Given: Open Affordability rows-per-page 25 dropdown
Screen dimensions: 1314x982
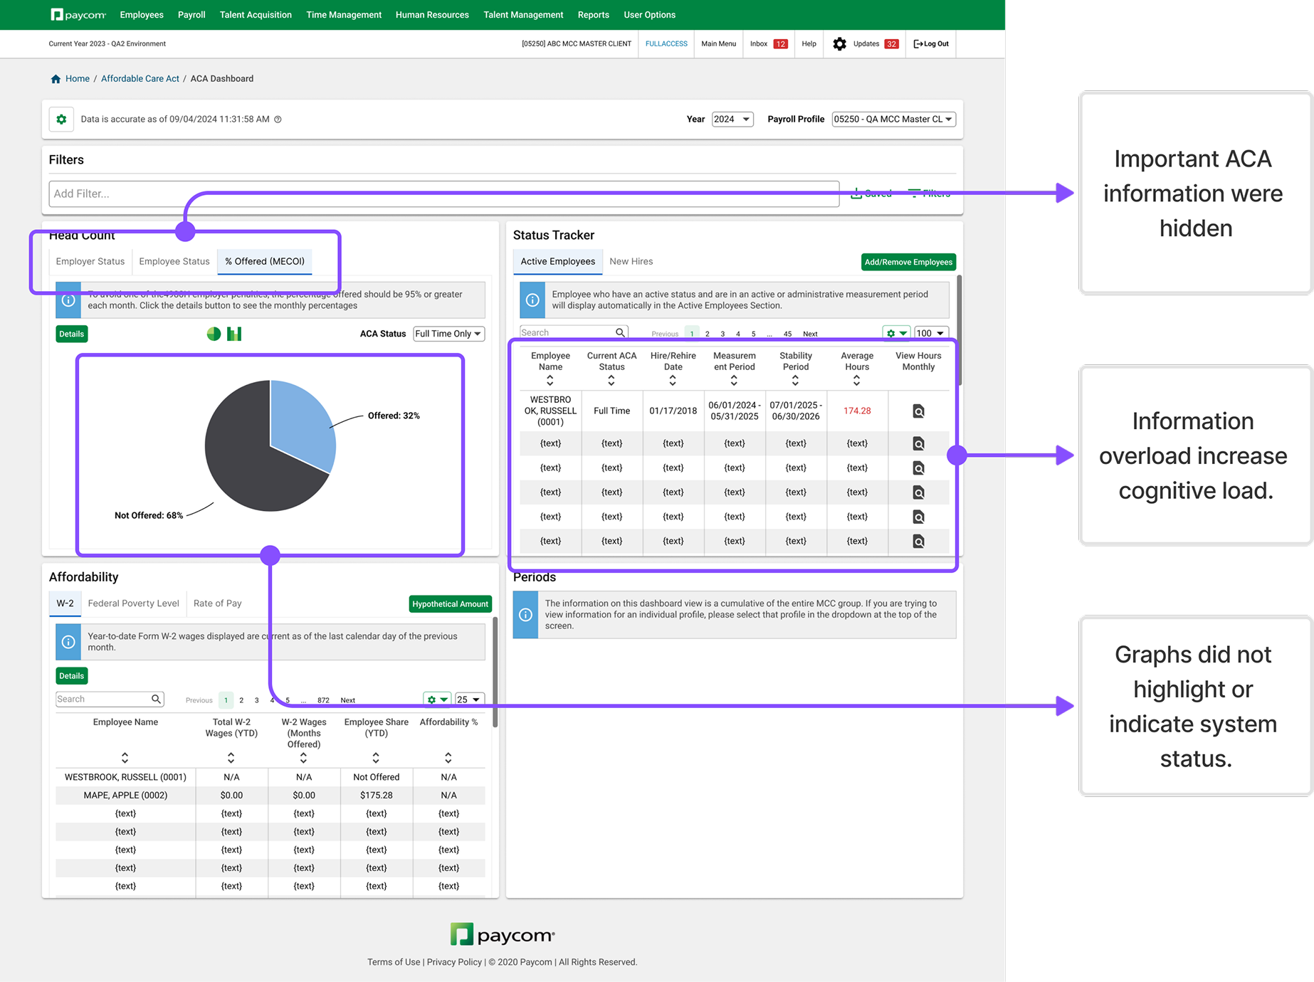Looking at the screenshot, I should point(470,699).
